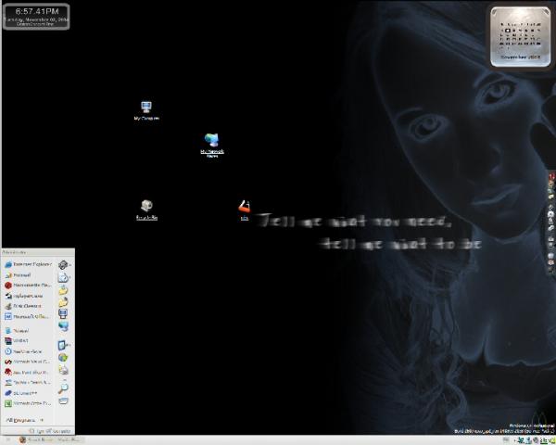
Task: Open the monitor icon in start menu column
Action: point(63,313)
